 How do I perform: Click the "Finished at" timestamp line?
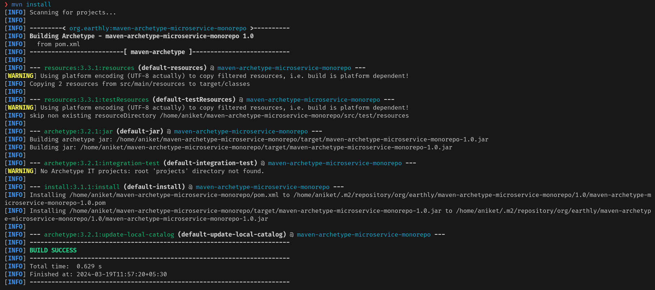98,274
